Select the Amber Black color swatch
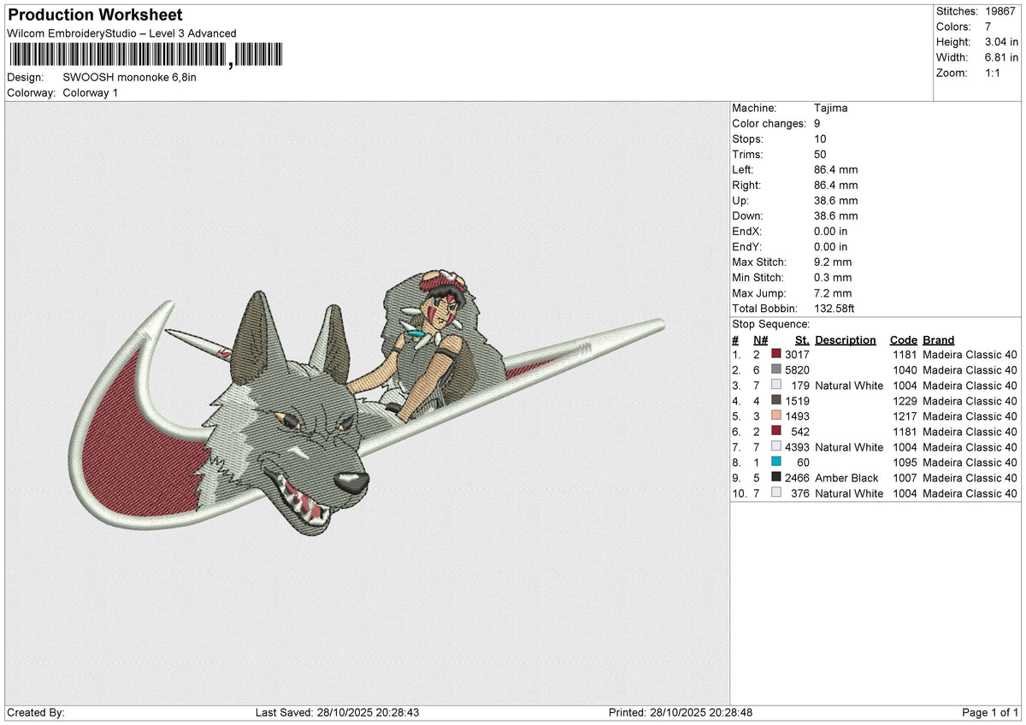 [x=776, y=478]
